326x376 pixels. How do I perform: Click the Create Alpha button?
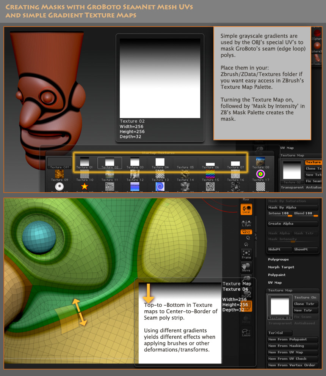click(x=293, y=223)
